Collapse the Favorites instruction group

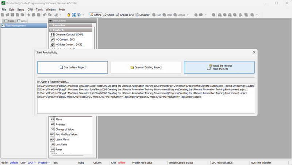[51, 26]
